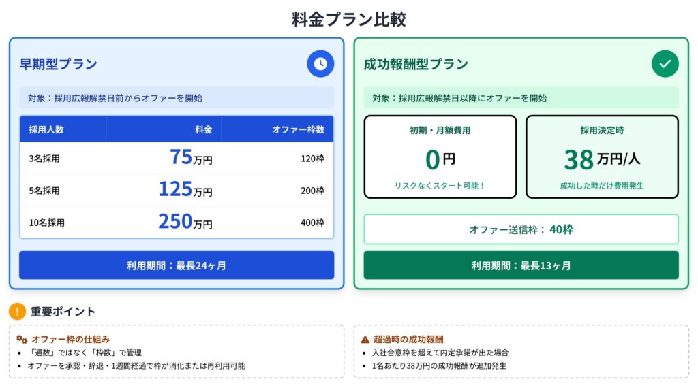The height and width of the screenshot is (392, 698).
Task: Click the 成功報酬型プラン heading
Action: pyautogui.click(x=416, y=65)
